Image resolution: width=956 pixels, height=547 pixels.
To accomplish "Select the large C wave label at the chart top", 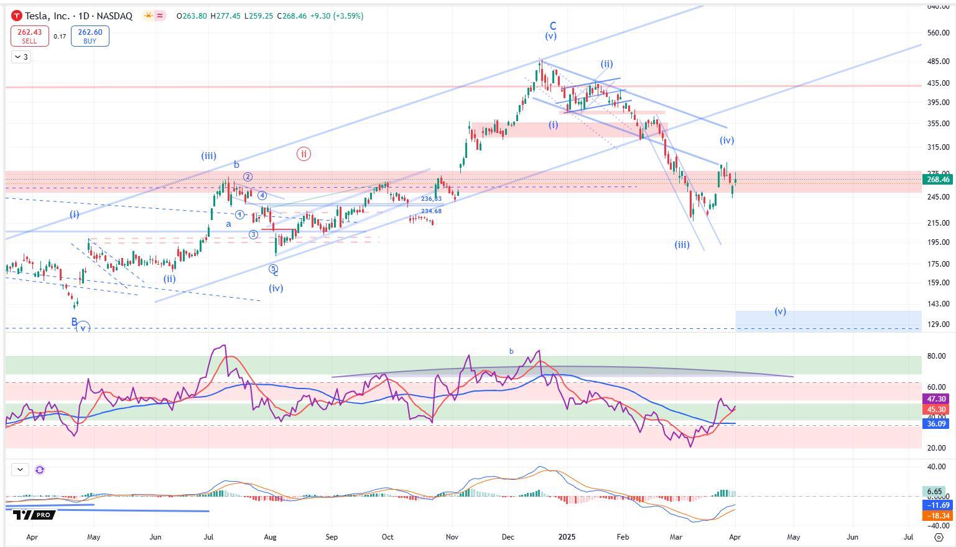I will tap(552, 26).
